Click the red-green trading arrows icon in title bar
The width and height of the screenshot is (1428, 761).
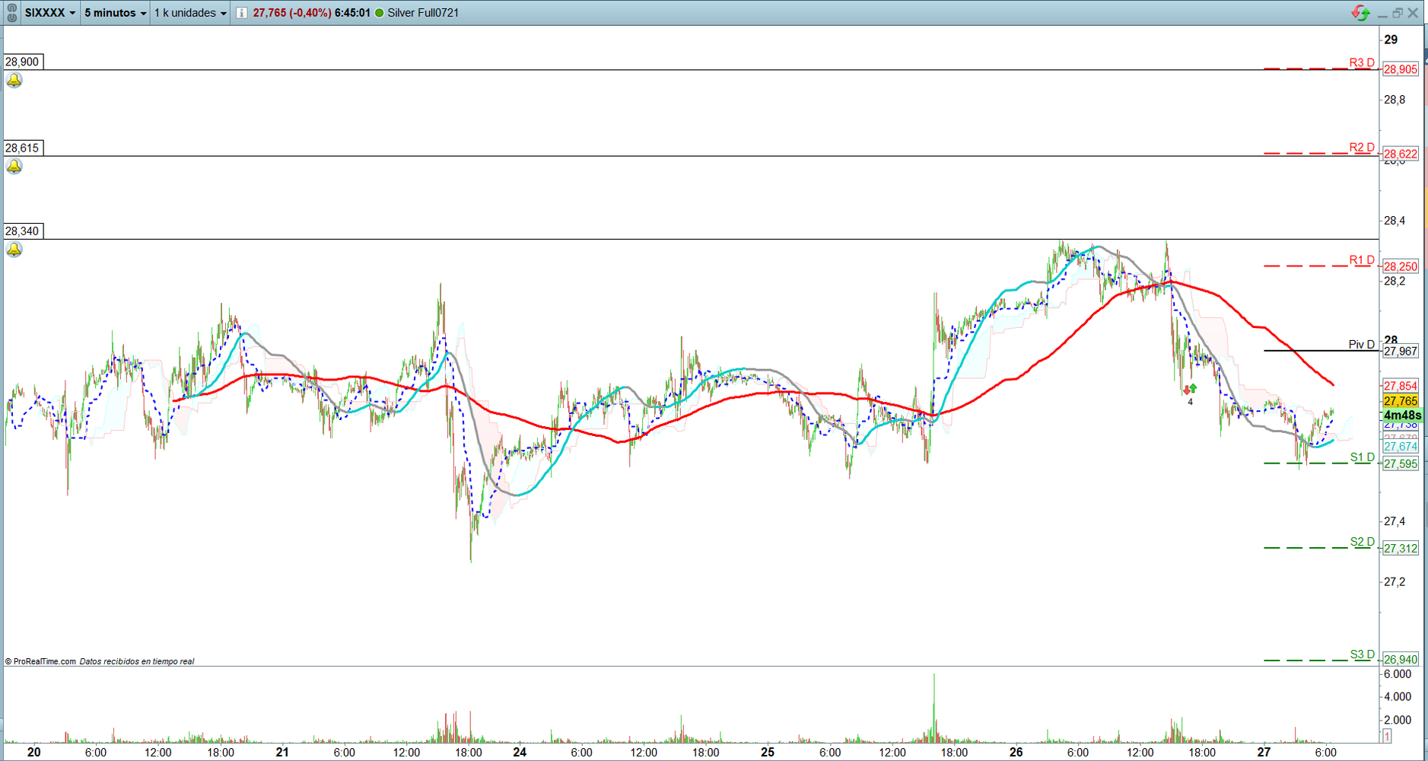coord(1360,13)
